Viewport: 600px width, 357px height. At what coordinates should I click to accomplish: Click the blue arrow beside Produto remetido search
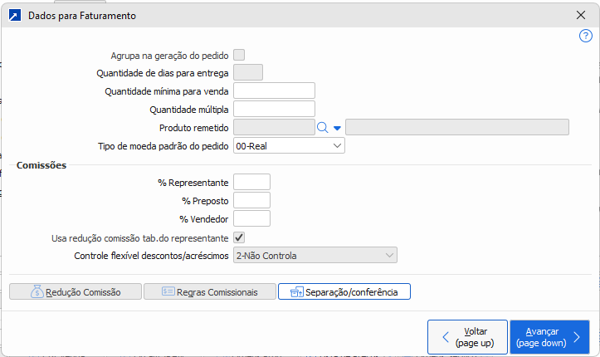(x=337, y=128)
